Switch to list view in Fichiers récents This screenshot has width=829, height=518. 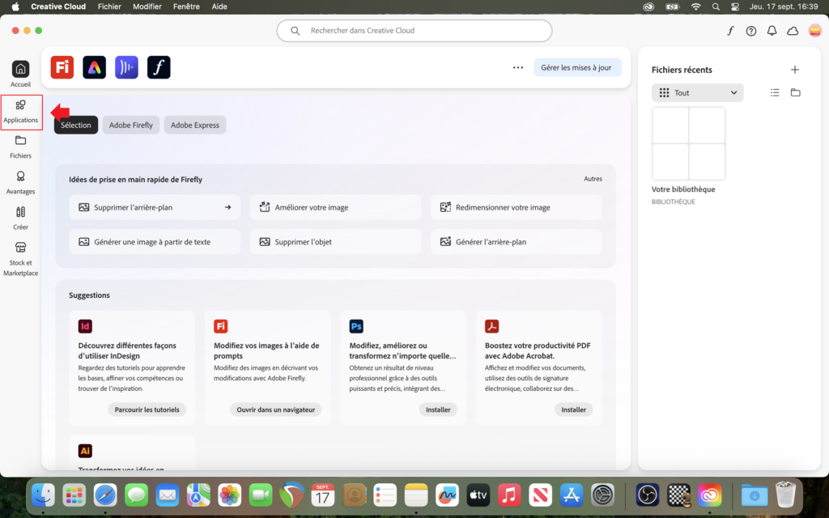pyautogui.click(x=775, y=92)
